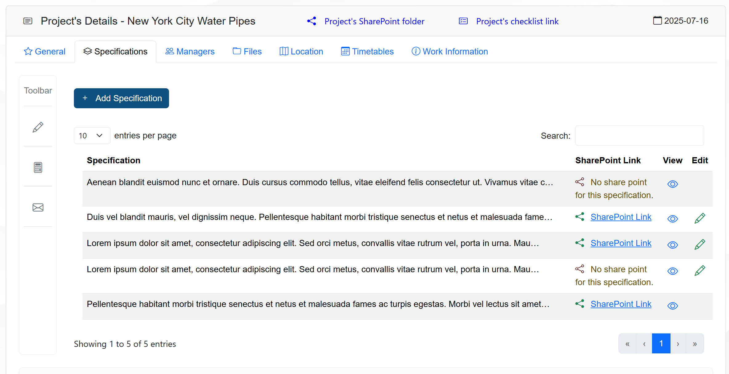
Task: Edit the Duis vel blandit mauris specification
Action: 700,218
